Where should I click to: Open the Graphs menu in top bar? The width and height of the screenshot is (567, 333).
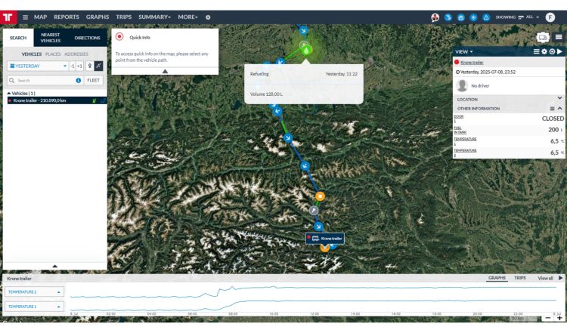pos(98,17)
